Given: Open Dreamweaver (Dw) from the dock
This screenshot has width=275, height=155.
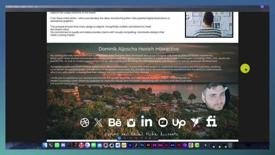Looking at the screenshot, I should (161, 145).
